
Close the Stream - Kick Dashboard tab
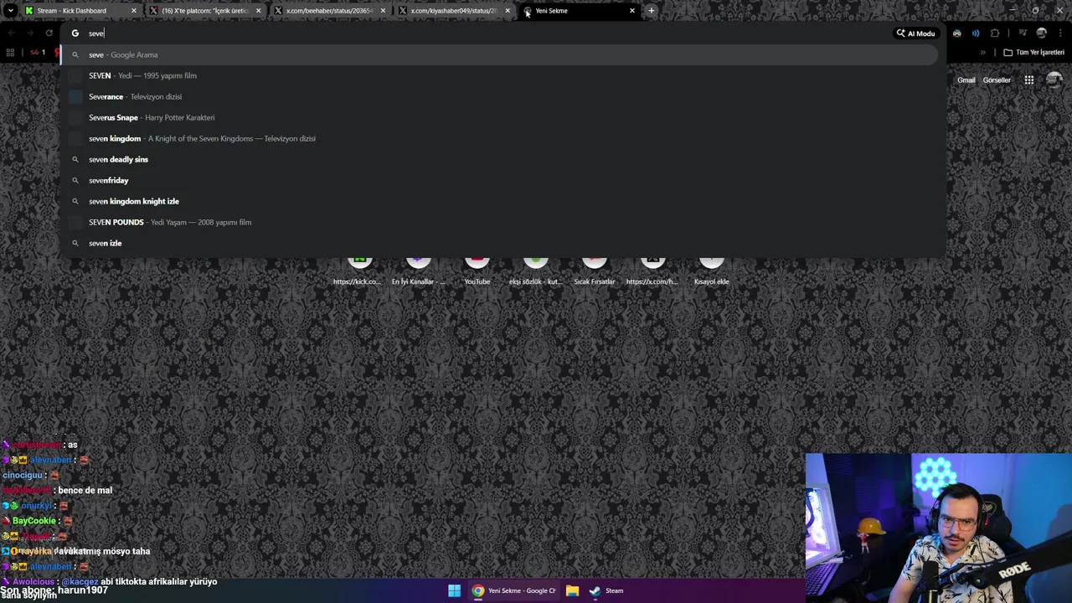[133, 11]
